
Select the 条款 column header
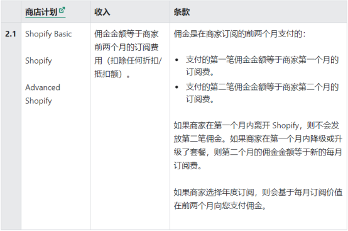[x=182, y=12]
